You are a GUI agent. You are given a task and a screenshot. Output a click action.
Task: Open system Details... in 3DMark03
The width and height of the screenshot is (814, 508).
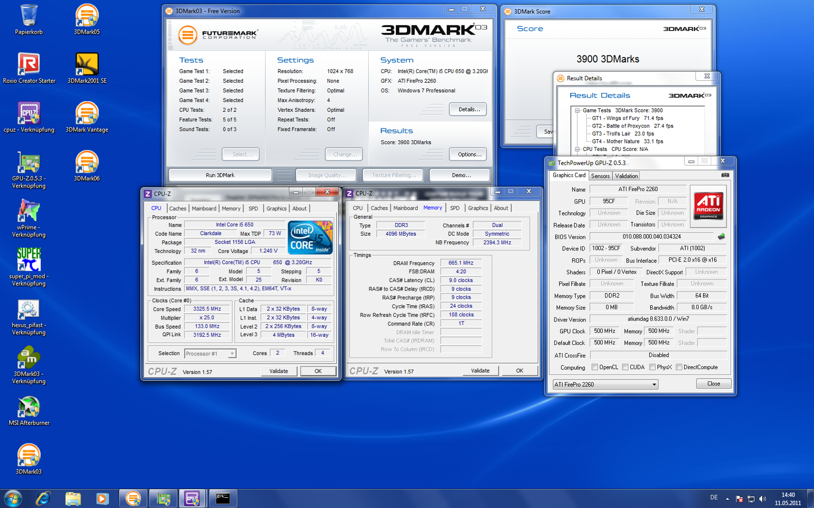(x=469, y=109)
